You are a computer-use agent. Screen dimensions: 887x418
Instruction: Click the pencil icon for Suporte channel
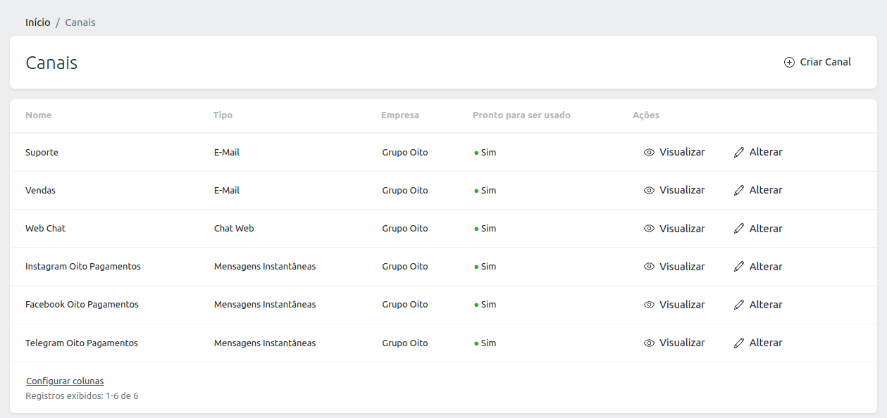click(739, 152)
